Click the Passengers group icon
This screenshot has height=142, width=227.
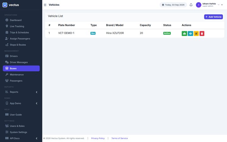point(7,80)
